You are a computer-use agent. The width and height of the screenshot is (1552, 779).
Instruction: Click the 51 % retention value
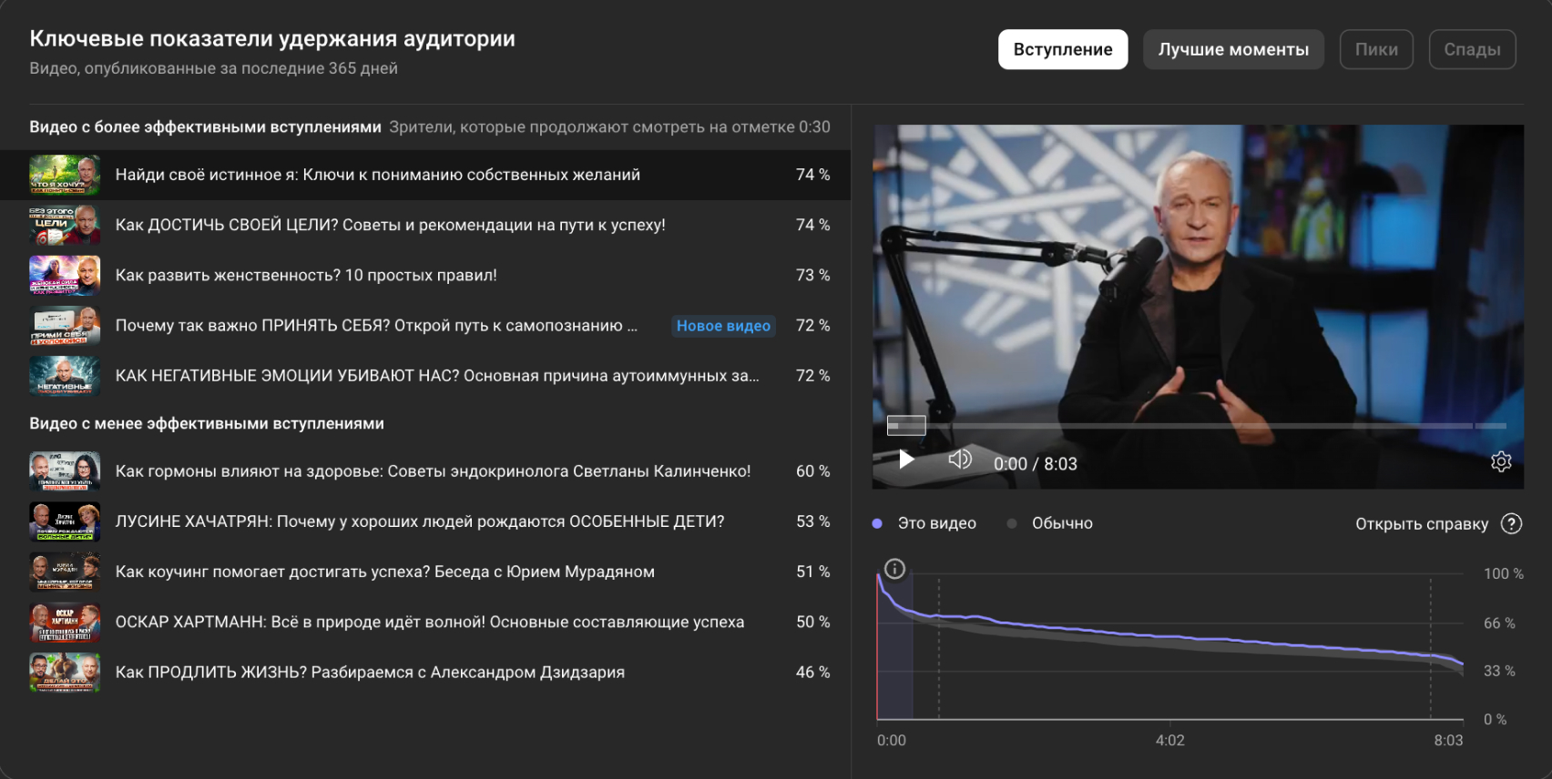tap(812, 572)
